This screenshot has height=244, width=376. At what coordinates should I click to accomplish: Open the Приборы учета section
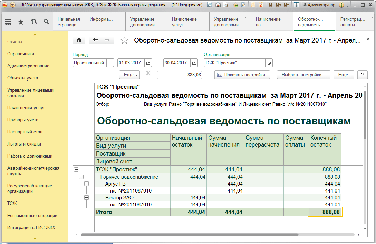coord(23,120)
